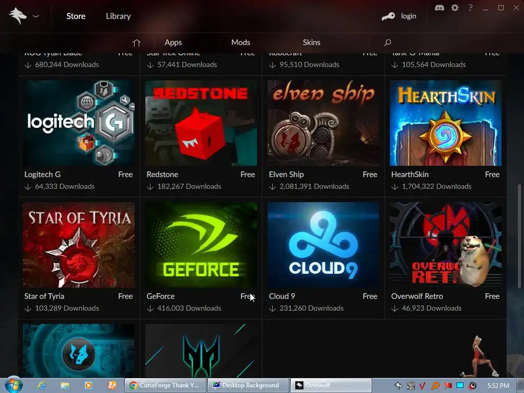Open the Discord icon in title bar
The image size is (524, 393).
point(440,8)
